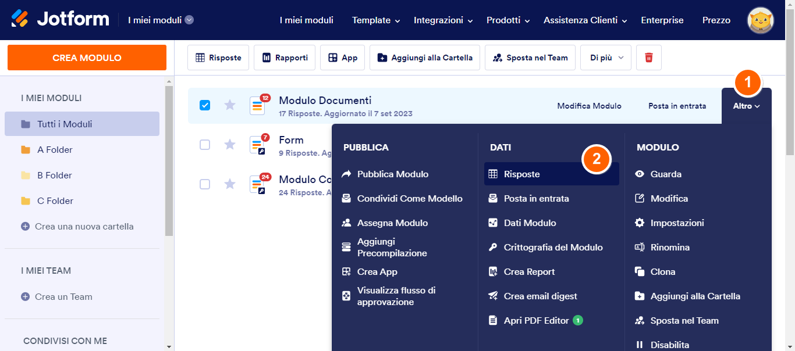
Task: Open the user avatar menu
Action: pyautogui.click(x=761, y=20)
